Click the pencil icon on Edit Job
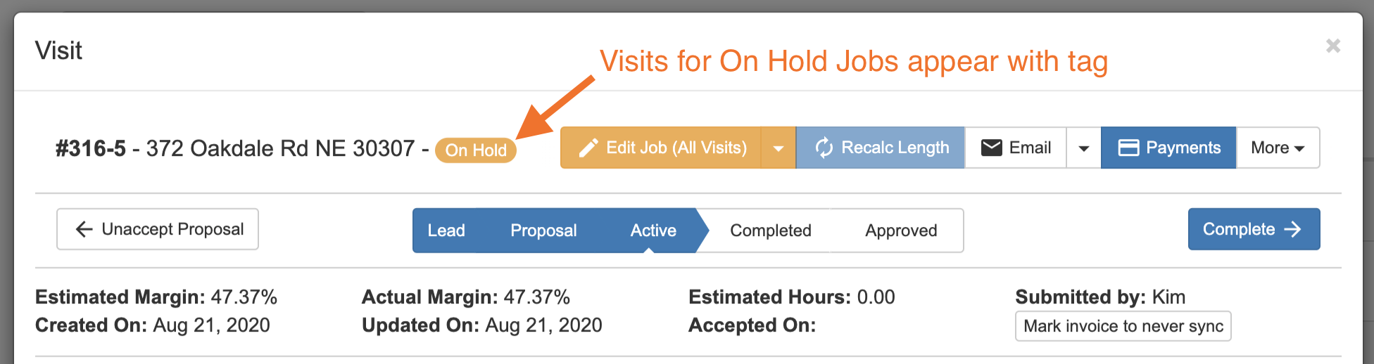Screen dimensions: 1374x364 588,148
